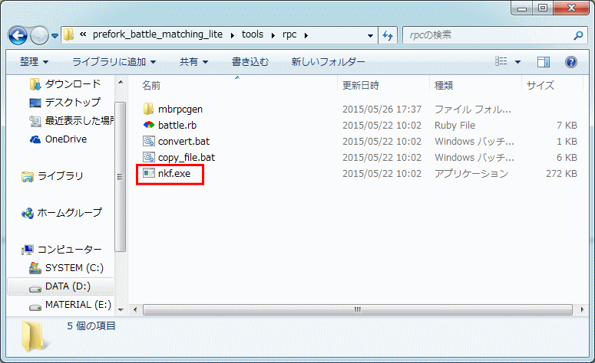Open view options dropdown arrow
Viewport: 595px width, 363px height.
pos(517,62)
